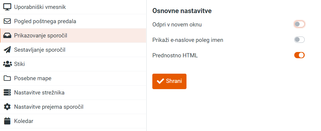Open the Koledar settings entry
Screen dimensions: 321x131
coord(73,121)
